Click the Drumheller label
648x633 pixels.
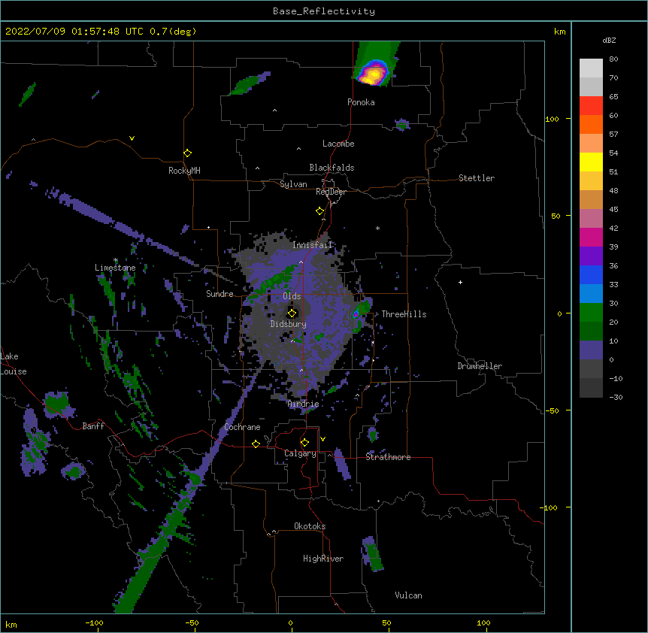point(480,366)
